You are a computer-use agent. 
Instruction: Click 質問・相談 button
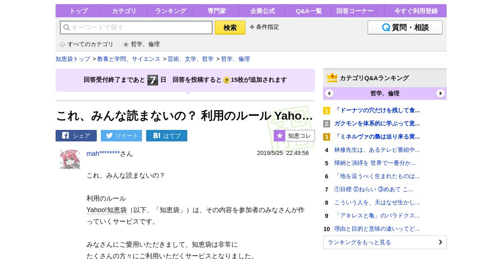click(x=405, y=28)
